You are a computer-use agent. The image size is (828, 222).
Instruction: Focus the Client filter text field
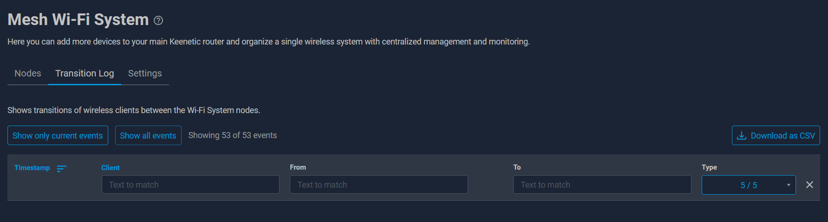pos(190,184)
